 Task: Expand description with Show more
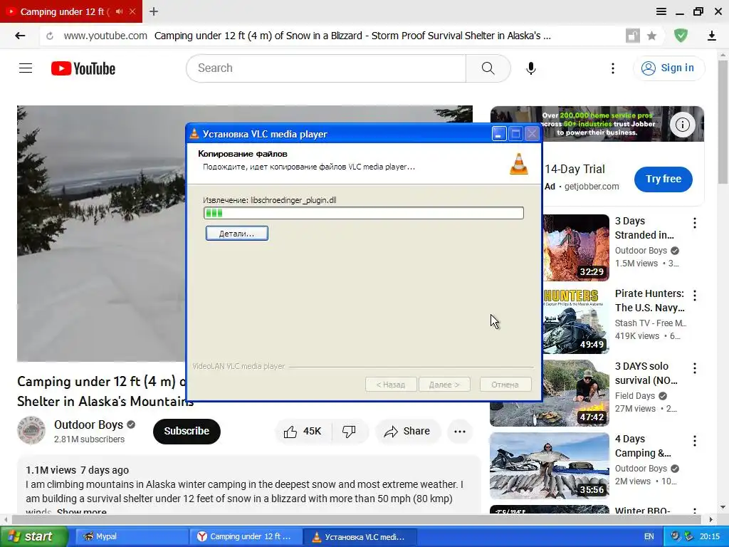(x=81, y=511)
